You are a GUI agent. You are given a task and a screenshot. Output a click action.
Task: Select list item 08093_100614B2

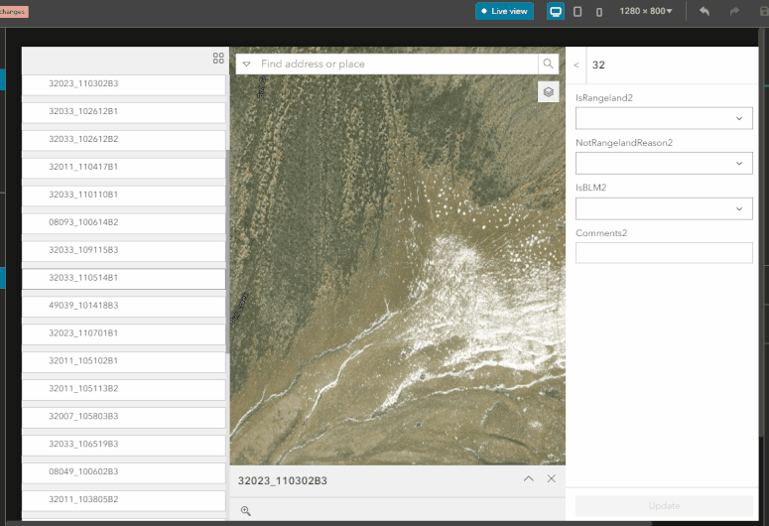[x=124, y=223]
